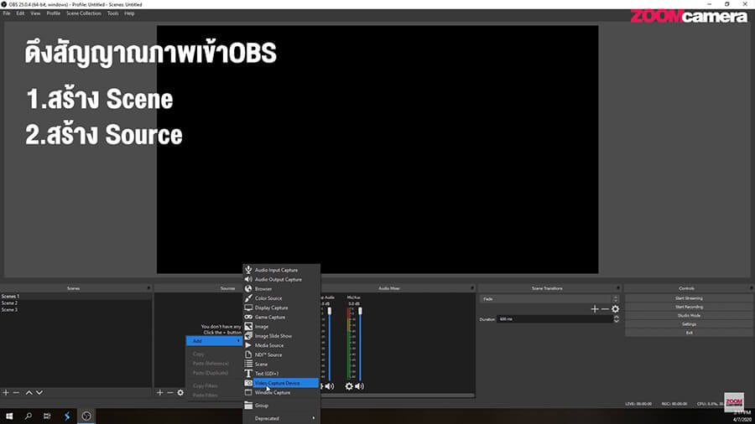The image size is (755, 424).
Task: Click the Duration input field
Action: [555, 319]
